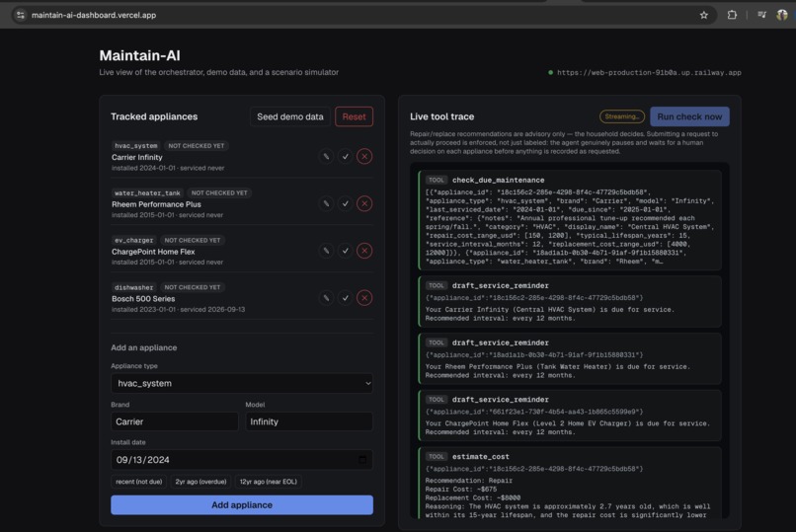Delete ChargePoint Home Flex with red X
796x532 pixels.
364,251
